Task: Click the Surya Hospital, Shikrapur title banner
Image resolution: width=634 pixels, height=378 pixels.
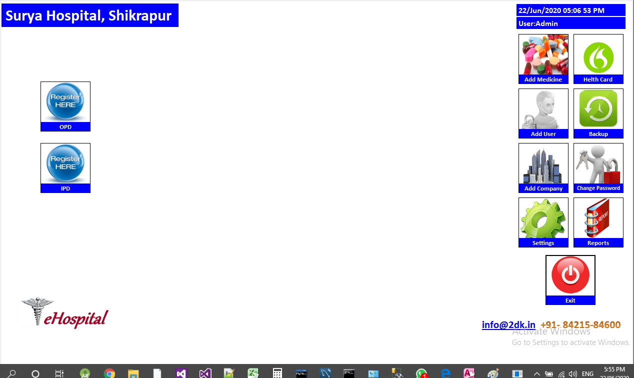Action: tap(90, 15)
